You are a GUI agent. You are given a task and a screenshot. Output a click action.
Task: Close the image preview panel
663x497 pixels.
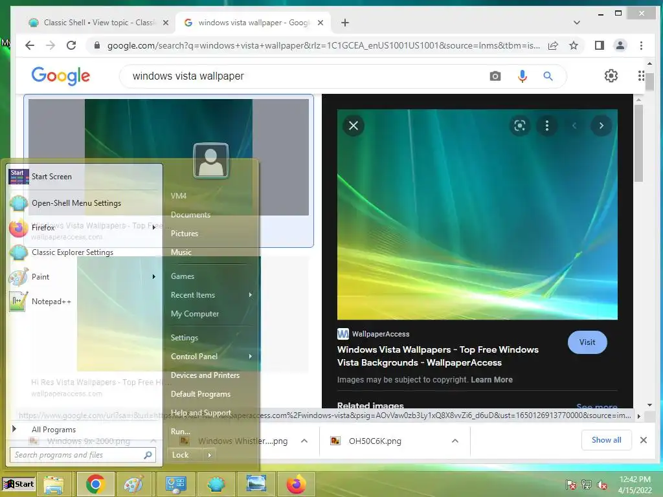click(354, 126)
